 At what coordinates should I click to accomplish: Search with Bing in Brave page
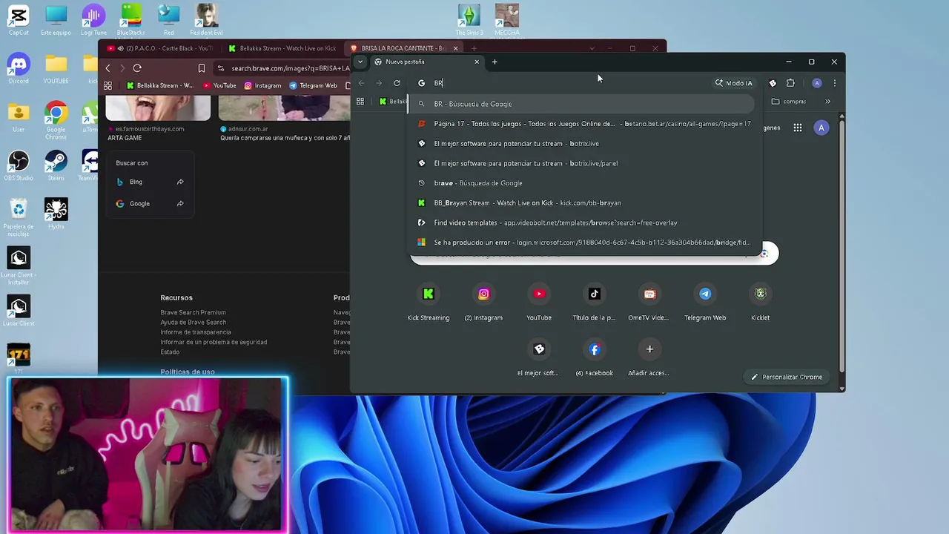[x=150, y=182]
